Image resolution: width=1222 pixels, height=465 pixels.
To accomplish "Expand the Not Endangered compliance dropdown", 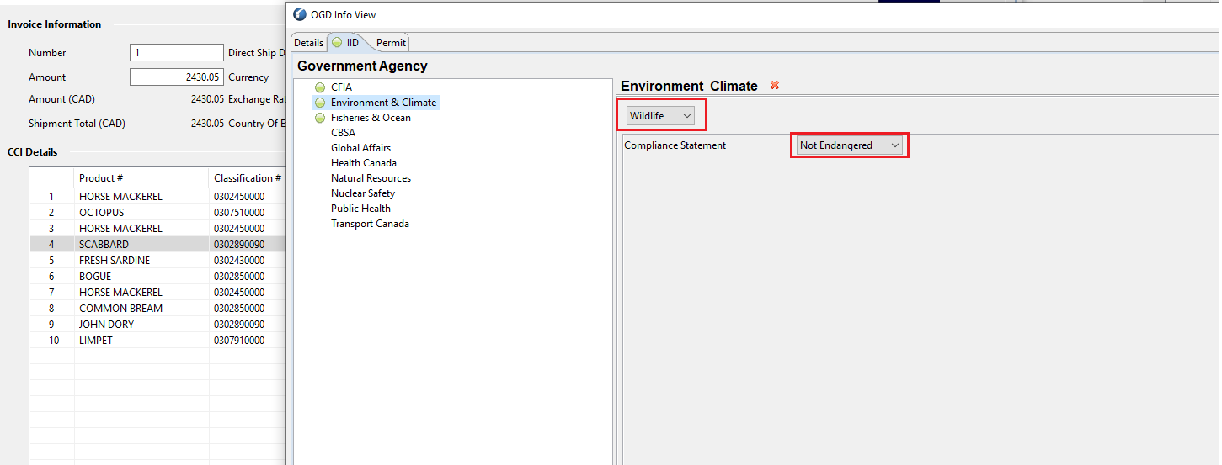I will [x=849, y=145].
